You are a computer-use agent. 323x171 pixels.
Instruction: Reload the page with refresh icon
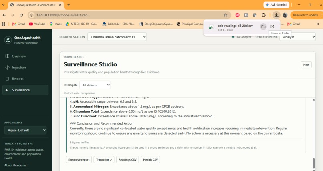[x=21, y=15]
